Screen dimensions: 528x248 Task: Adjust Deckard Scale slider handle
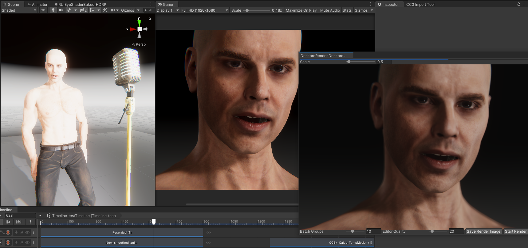(349, 62)
